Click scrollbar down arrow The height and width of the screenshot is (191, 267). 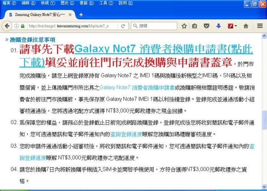264,187
